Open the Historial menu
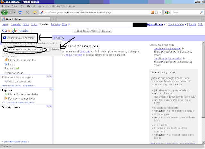Image resolution: width=205 pixels, height=149 pixels. [x=31, y=6]
